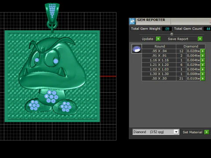Image resolution: width=211 pixels, height=158 pixels.
Task: Click the Diamond column header
Action: [x=191, y=47]
